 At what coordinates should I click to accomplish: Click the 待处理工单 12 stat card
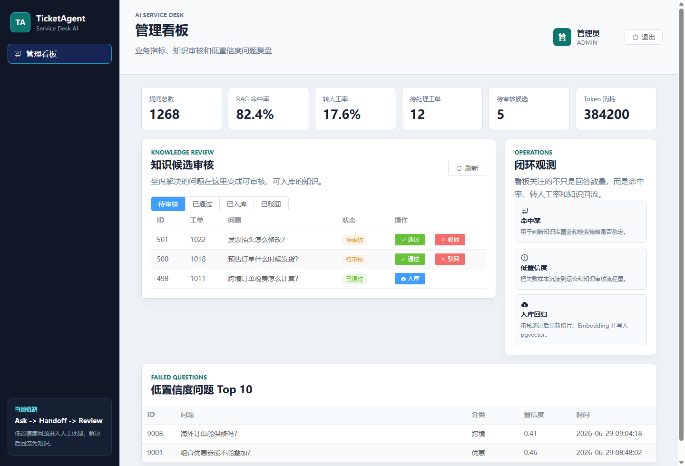pos(442,108)
